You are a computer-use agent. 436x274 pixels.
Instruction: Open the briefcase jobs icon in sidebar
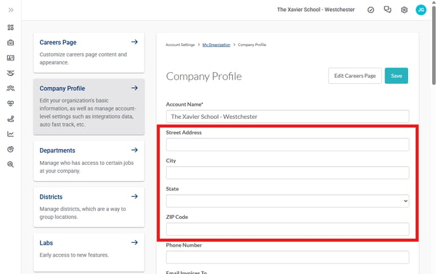pos(10,42)
